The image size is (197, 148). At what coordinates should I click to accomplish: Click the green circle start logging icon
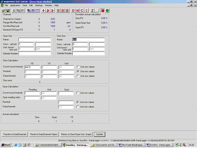tap(107, 10)
